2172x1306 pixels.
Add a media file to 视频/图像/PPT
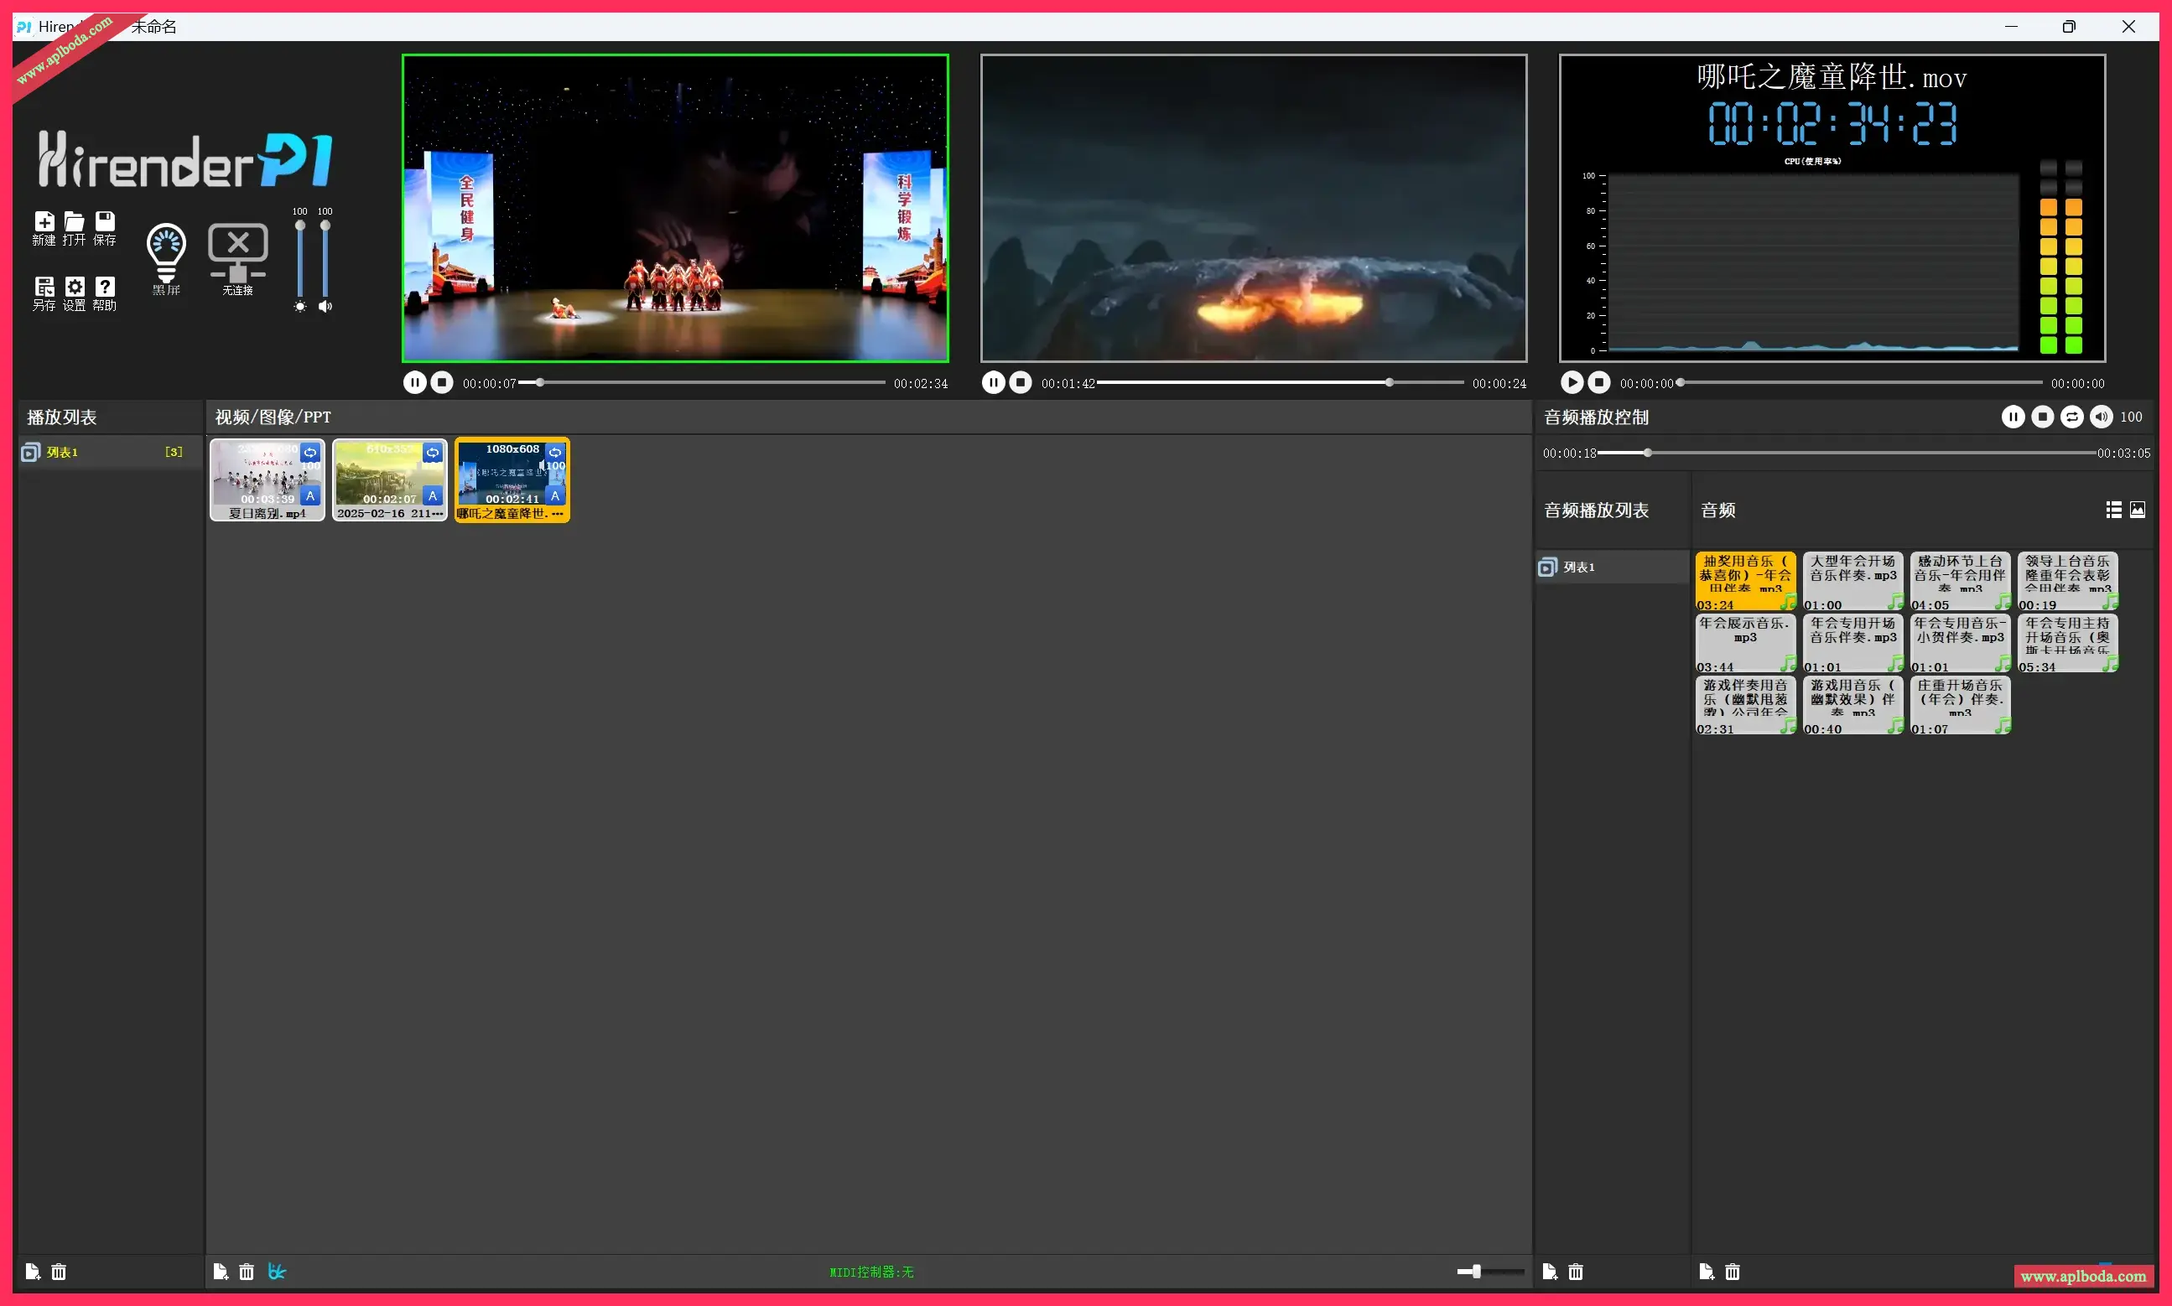click(220, 1272)
